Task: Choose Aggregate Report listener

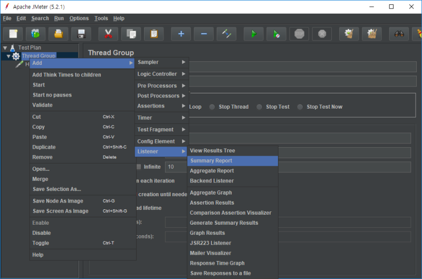Action: [233, 171]
